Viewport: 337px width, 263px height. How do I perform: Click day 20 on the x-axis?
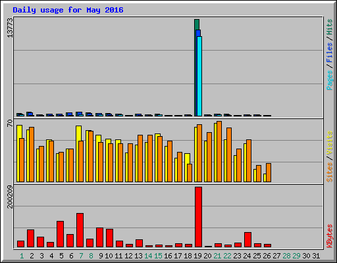(x=207, y=256)
